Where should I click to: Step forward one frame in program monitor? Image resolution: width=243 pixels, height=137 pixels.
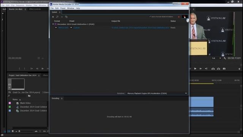[x=200, y=68]
